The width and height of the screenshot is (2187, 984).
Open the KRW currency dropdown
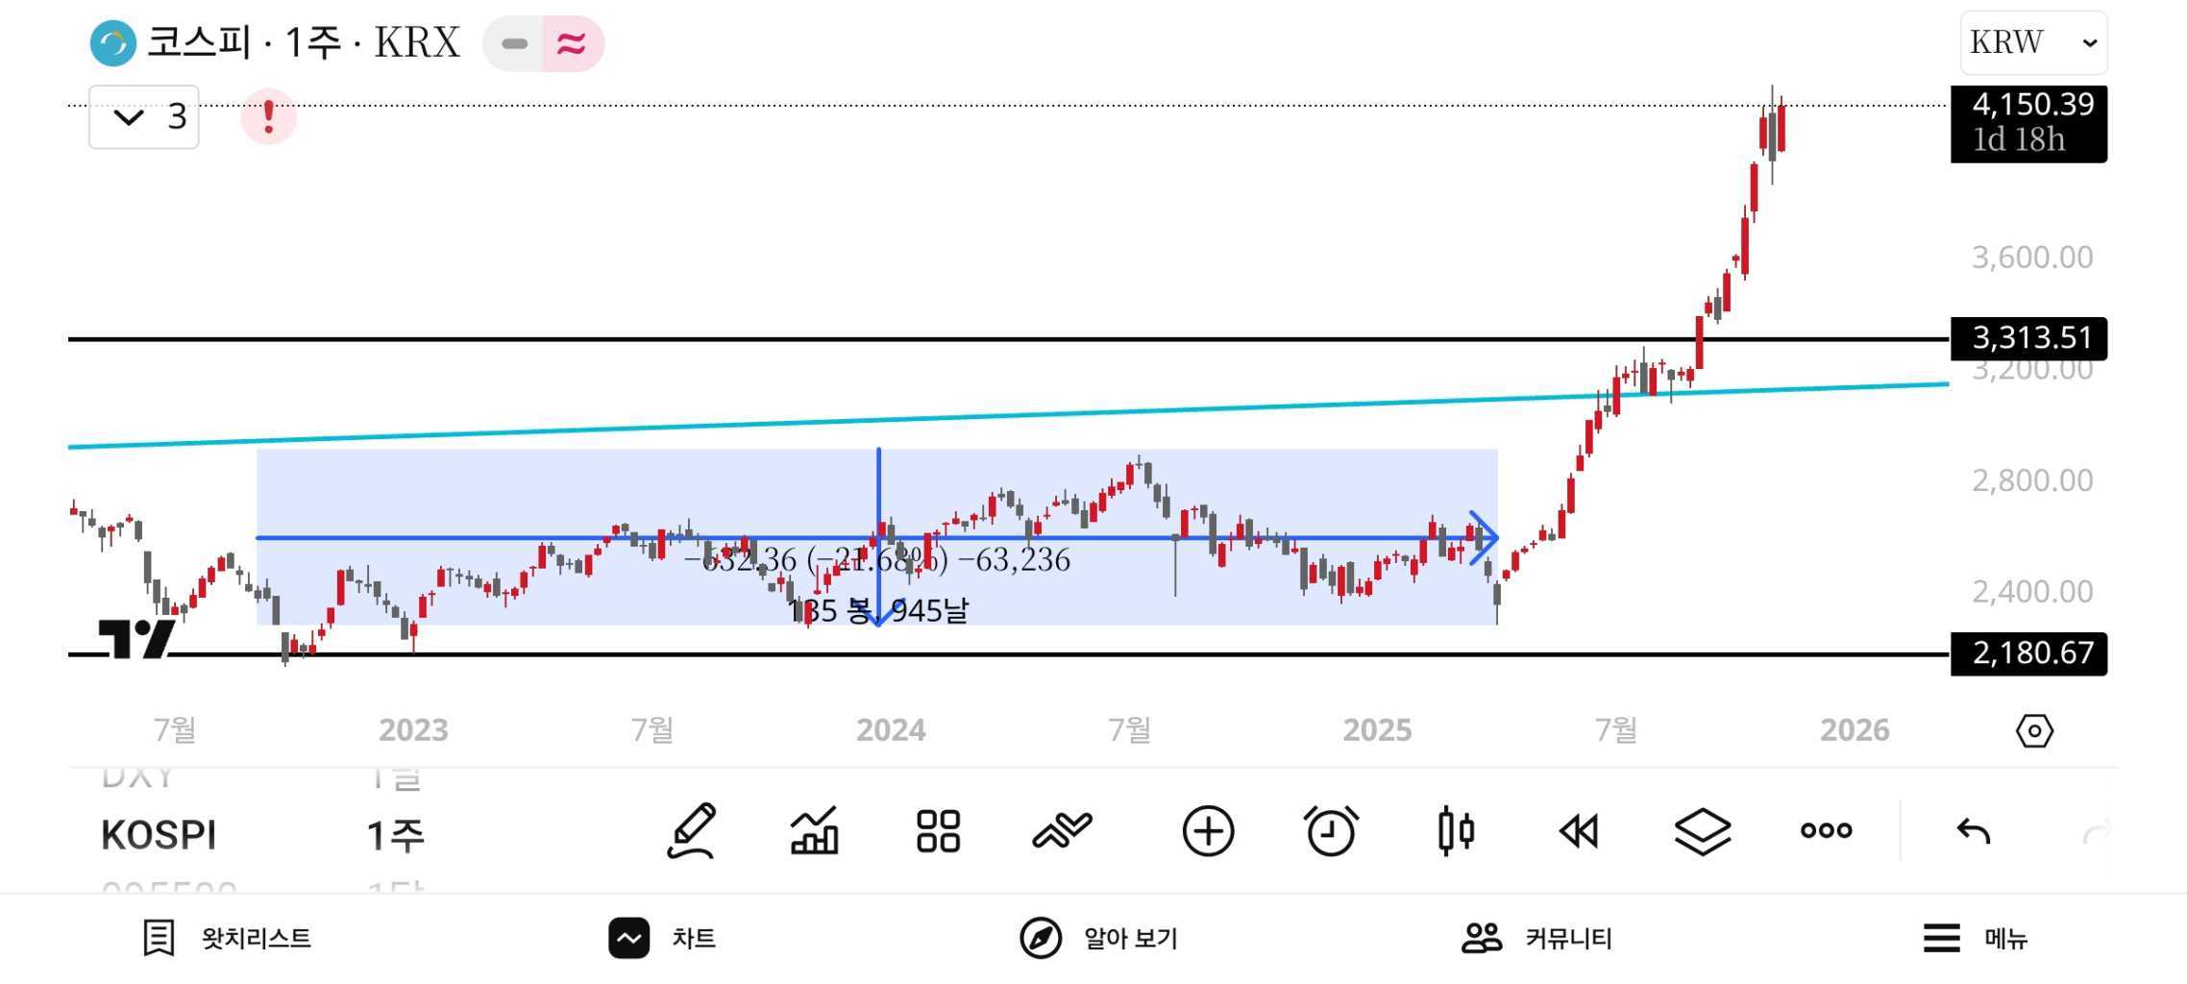click(x=2033, y=42)
